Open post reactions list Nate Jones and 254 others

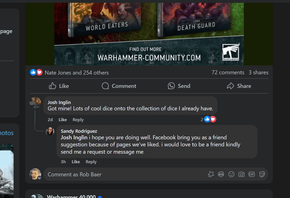[77, 73]
